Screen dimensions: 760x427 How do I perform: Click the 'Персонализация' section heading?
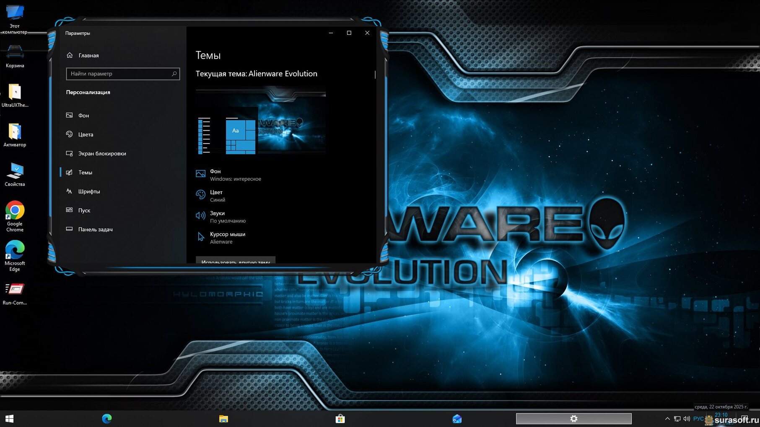pos(88,92)
